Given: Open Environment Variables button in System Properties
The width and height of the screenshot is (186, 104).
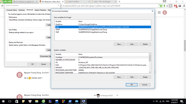Looking at the screenshot, I should (46, 56).
